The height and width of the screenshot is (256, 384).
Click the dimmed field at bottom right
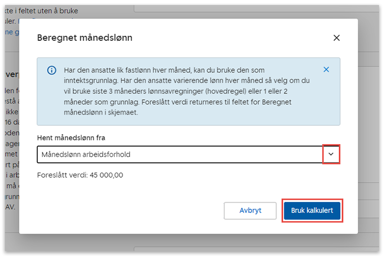coord(249,249)
